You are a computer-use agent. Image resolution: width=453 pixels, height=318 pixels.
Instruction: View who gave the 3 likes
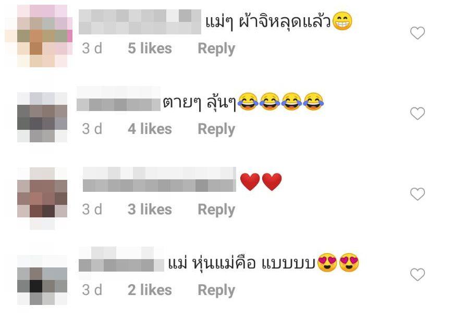(x=150, y=210)
